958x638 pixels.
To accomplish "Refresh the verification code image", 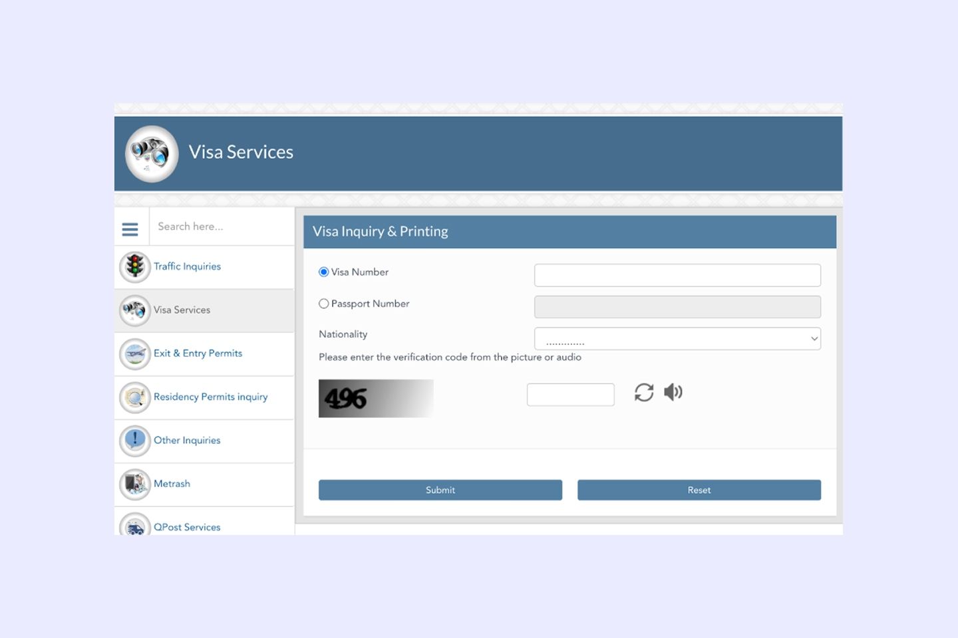I will point(643,393).
